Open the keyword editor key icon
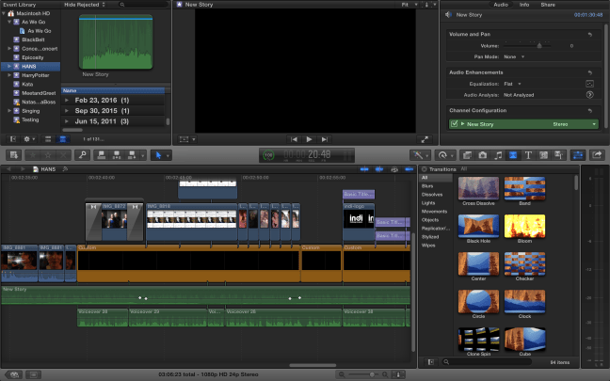The image size is (610, 381). tap(84, 154)
